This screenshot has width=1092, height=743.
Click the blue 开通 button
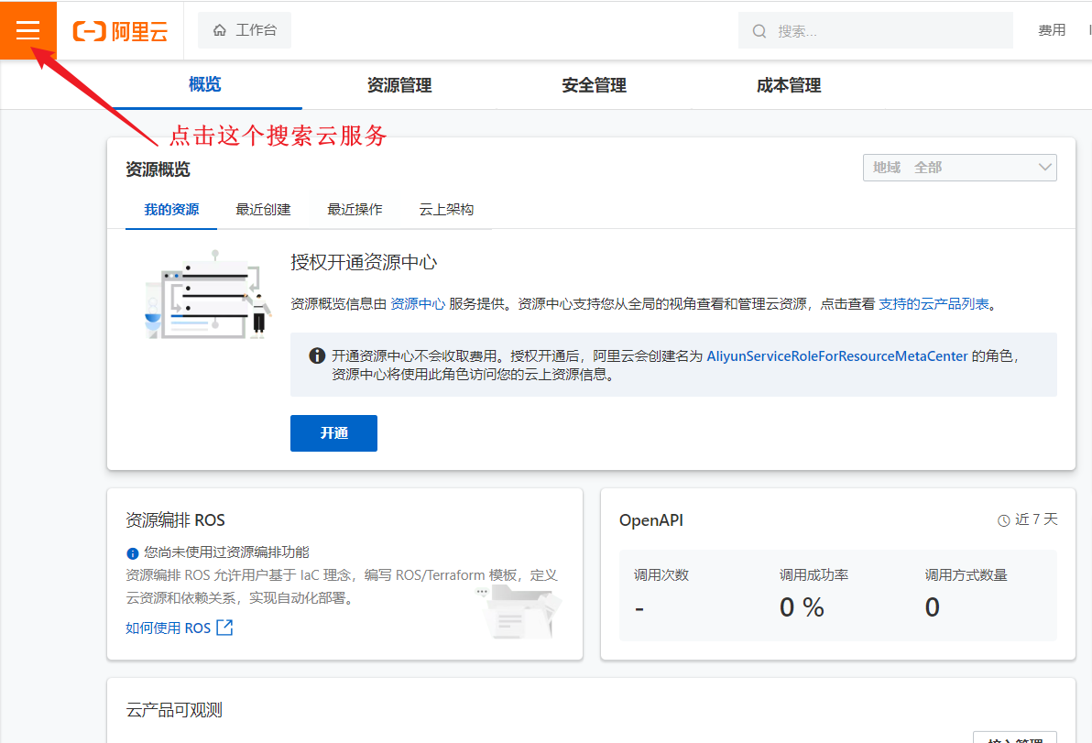pos(333,433)
